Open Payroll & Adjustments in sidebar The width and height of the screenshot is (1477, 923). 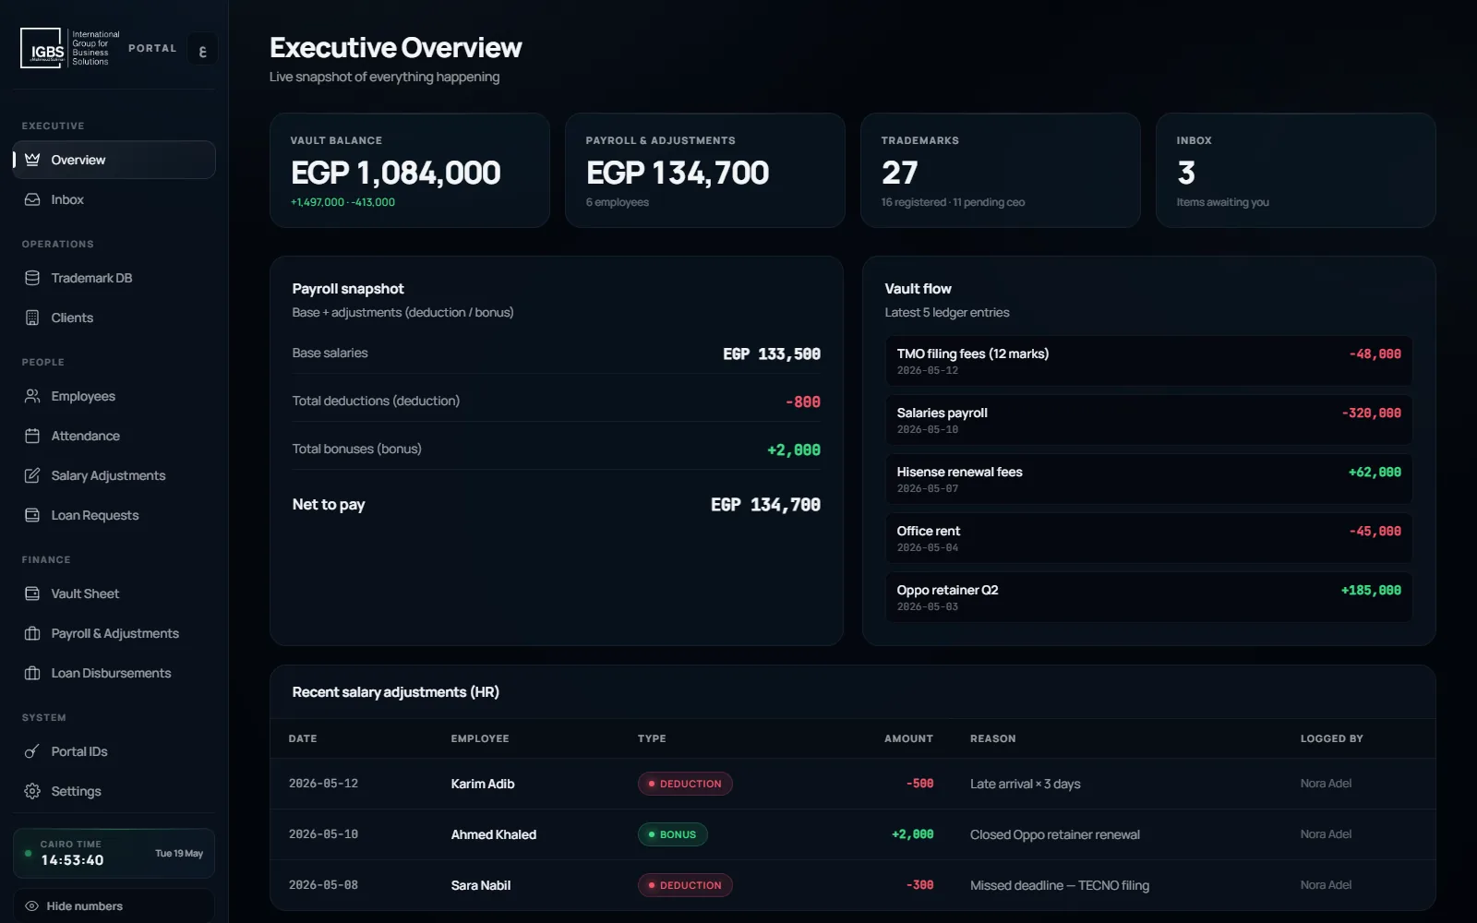point(114,633)
